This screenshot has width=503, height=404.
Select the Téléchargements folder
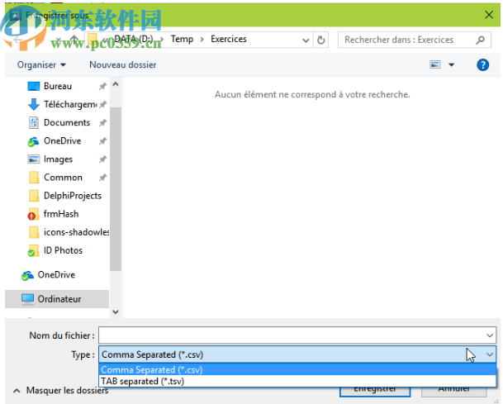(x=70, y=104)
